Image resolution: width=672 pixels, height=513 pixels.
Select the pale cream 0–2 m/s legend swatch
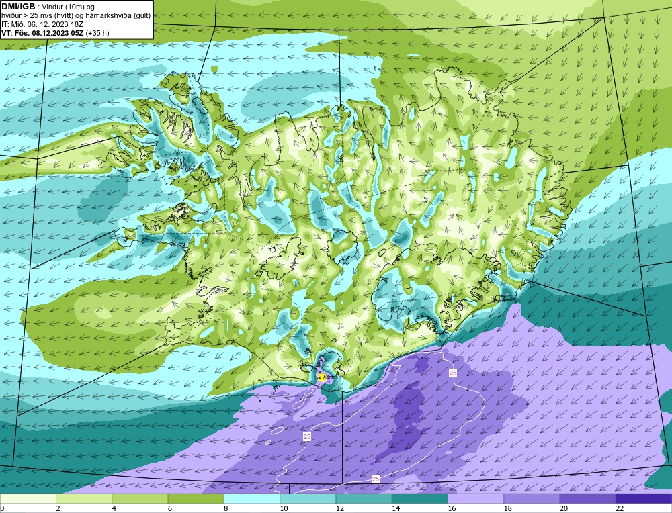coord(28,499)
